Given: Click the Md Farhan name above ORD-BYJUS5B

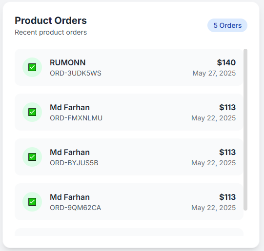Looking at the screenshot, I should 70,153.
